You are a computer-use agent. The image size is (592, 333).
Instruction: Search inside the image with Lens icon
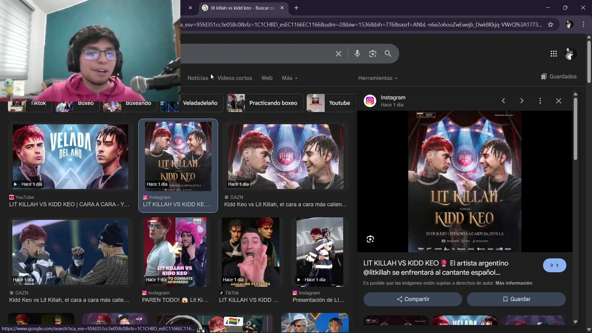click(370, 239)
